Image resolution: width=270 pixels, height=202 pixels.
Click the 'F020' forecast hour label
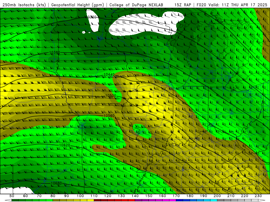click(201, 5)
